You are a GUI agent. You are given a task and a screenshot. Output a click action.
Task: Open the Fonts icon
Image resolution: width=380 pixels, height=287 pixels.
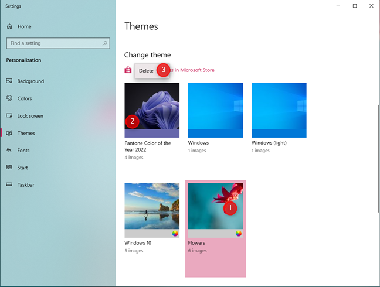9,150
